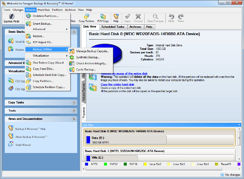Click the FAT32 green legend swatch
Viewport: 244px width, 179px height.
pos(105,164)
